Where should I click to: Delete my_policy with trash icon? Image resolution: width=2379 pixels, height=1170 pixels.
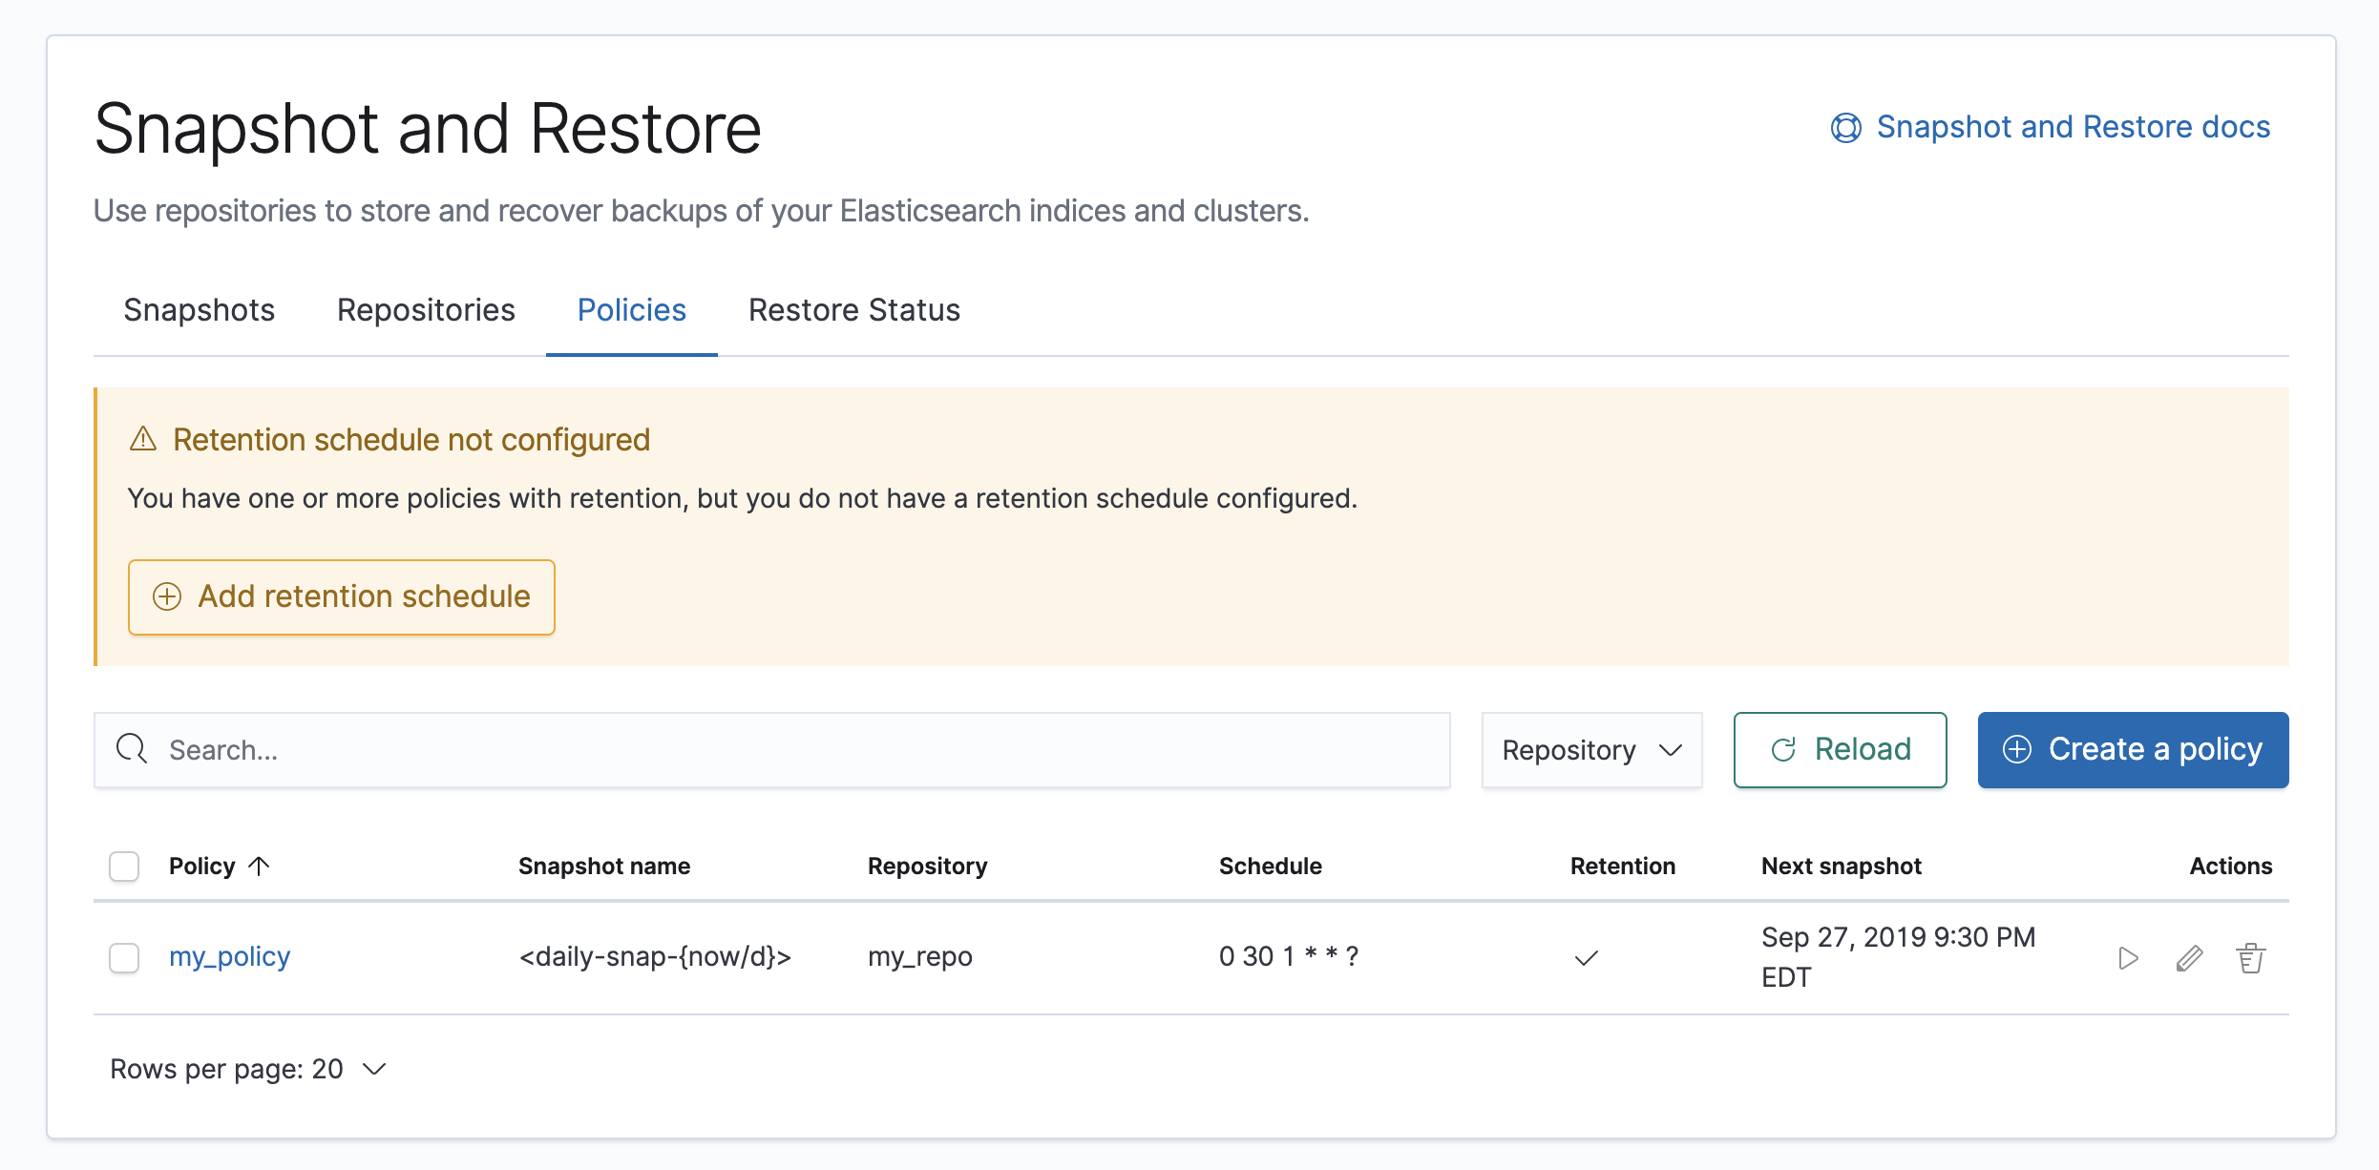tap(2250, 958)
